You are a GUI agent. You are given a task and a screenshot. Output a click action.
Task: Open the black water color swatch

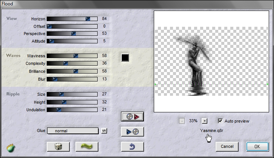pyautogui.click(x=125, y=57)
